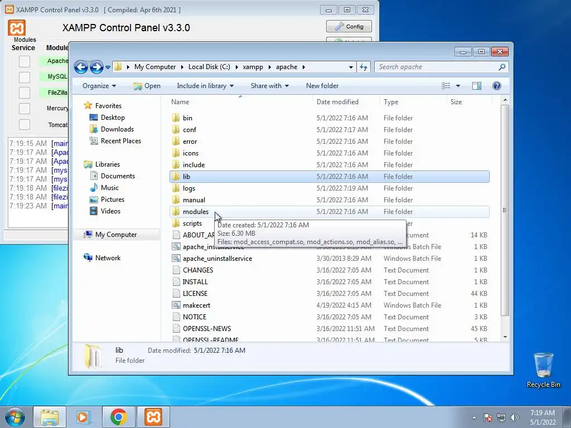Click Open in the Explorer toolbar
The image size is (571, 428).
(x=147, y=86)
